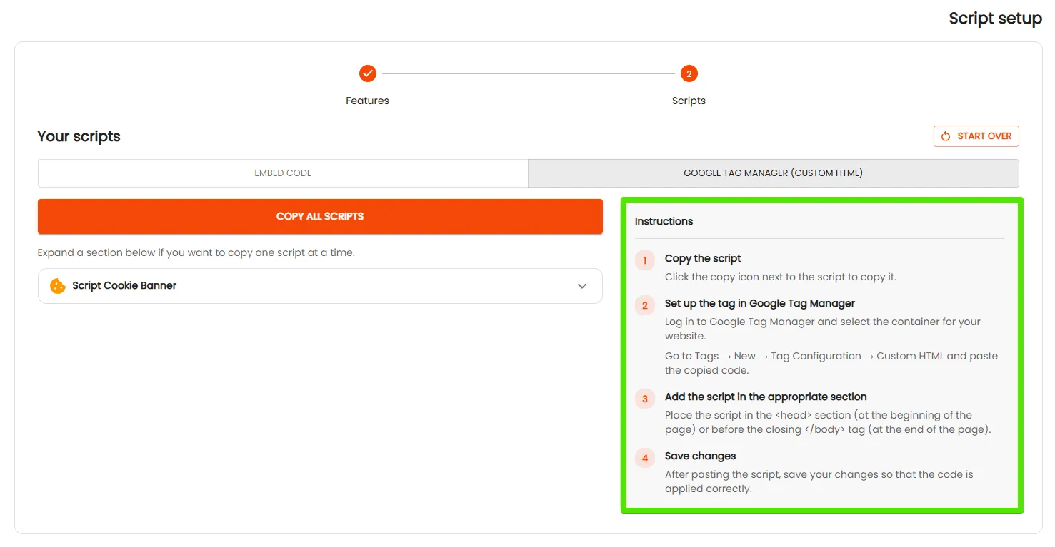The height and width of the screenshot is (547, 1055).
Task: Click the cookie icon beside Script Cookie Banner
Action: (58, 286)
